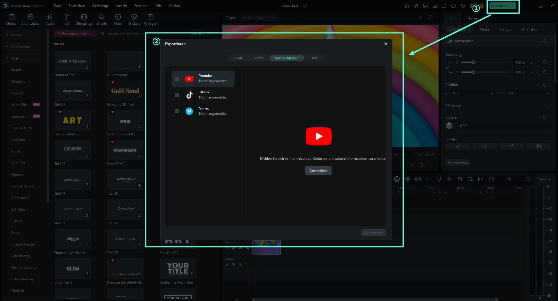Close the Exportieren dialog
The image size is (558, 301).
386,44
